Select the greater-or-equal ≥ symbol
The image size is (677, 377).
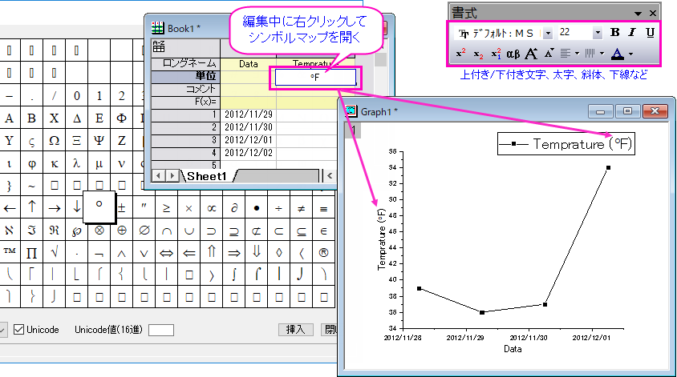(166, 208)
